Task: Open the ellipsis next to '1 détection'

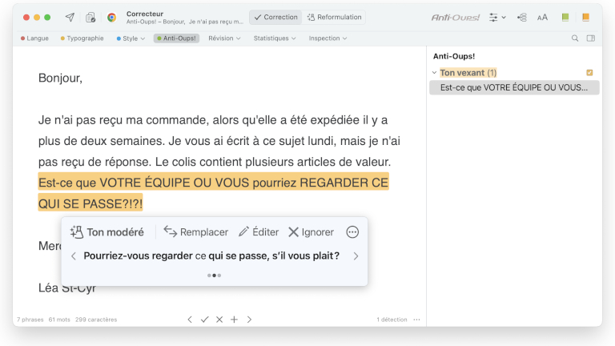Action: 416,320
